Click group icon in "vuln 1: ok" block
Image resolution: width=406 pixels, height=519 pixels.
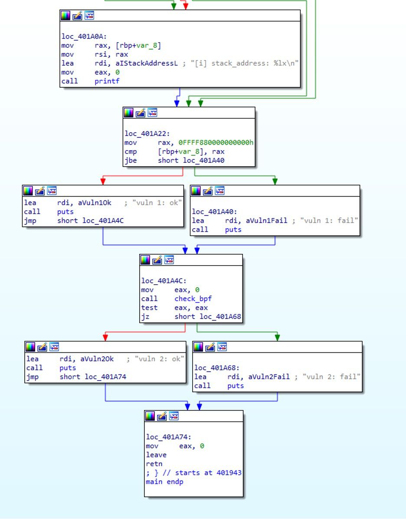[52, 191]
